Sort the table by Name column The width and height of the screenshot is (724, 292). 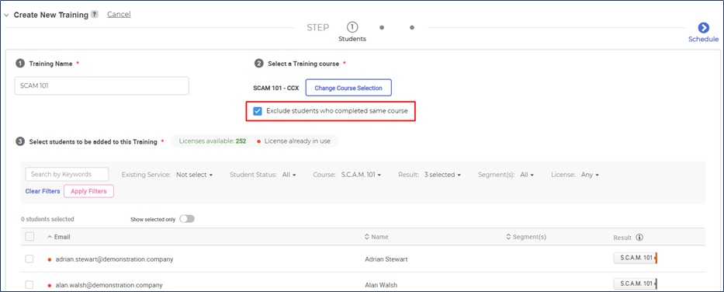pos(376,237)
